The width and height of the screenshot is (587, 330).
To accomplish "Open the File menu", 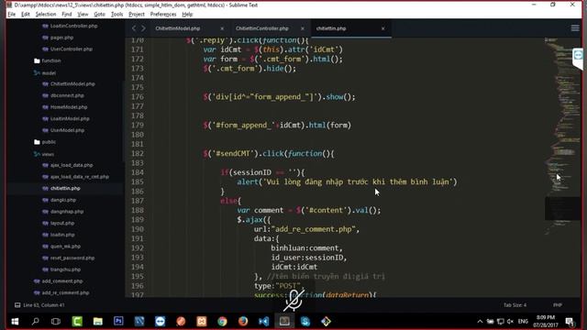I will [x=12, y=15].
